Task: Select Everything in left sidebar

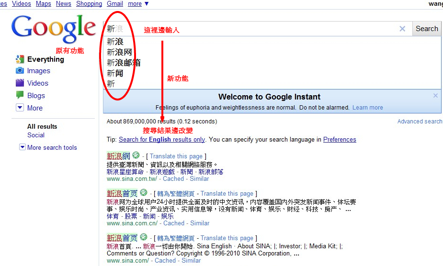Action: pyautogui.click(x=46, y=59)
